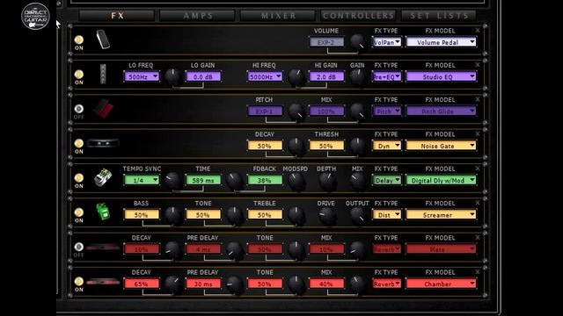Open the VolPan FX type dropdown
Image resolution: width=563 pixels, height=316 pixels.
point(387,42)
